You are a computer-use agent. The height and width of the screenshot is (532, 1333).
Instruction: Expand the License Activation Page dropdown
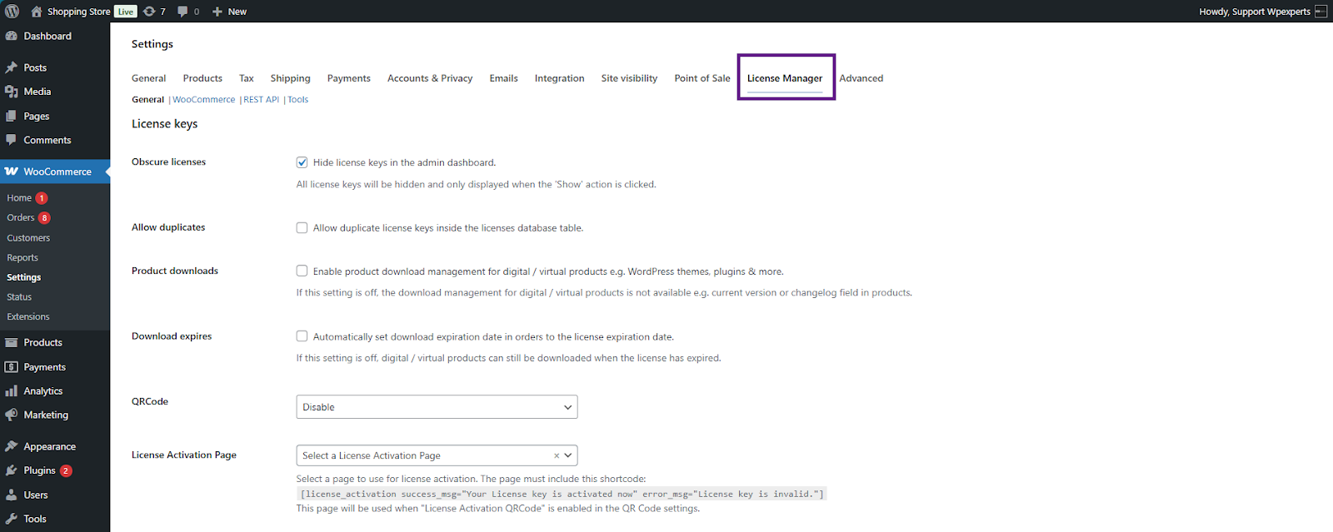click(568, 455)
